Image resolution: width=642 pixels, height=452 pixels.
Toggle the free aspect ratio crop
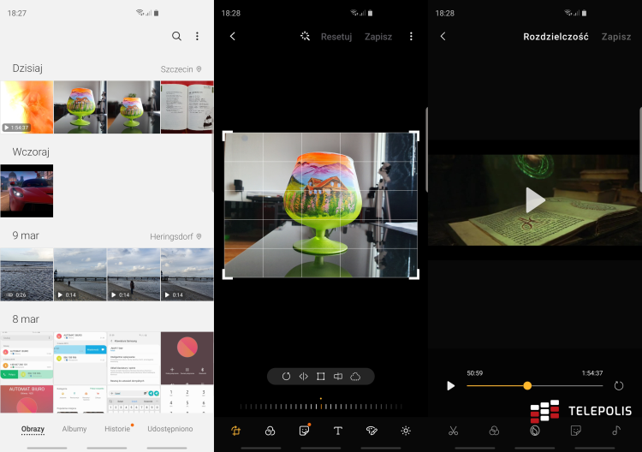pyautogui.click(x=321, y=377)
